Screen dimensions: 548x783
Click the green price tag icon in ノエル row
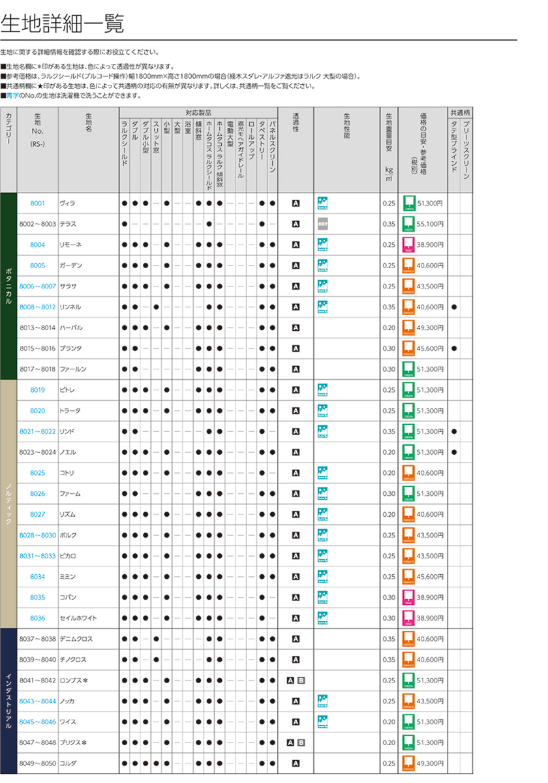409,452
